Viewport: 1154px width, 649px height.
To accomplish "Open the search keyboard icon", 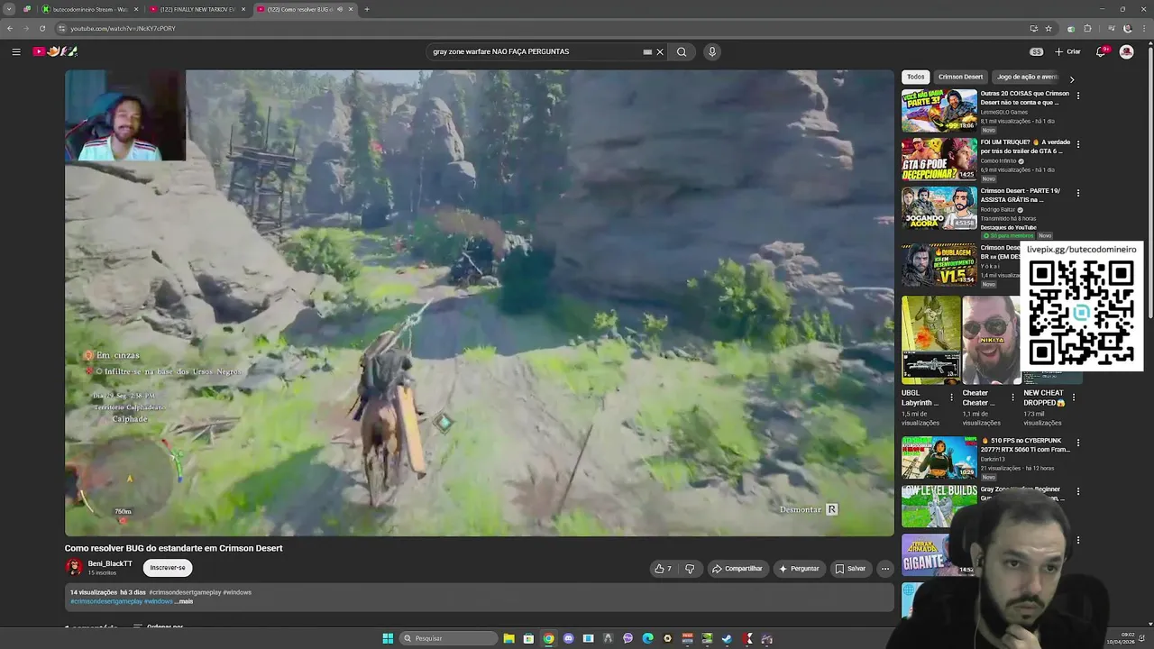I will (x=647, y=51).
